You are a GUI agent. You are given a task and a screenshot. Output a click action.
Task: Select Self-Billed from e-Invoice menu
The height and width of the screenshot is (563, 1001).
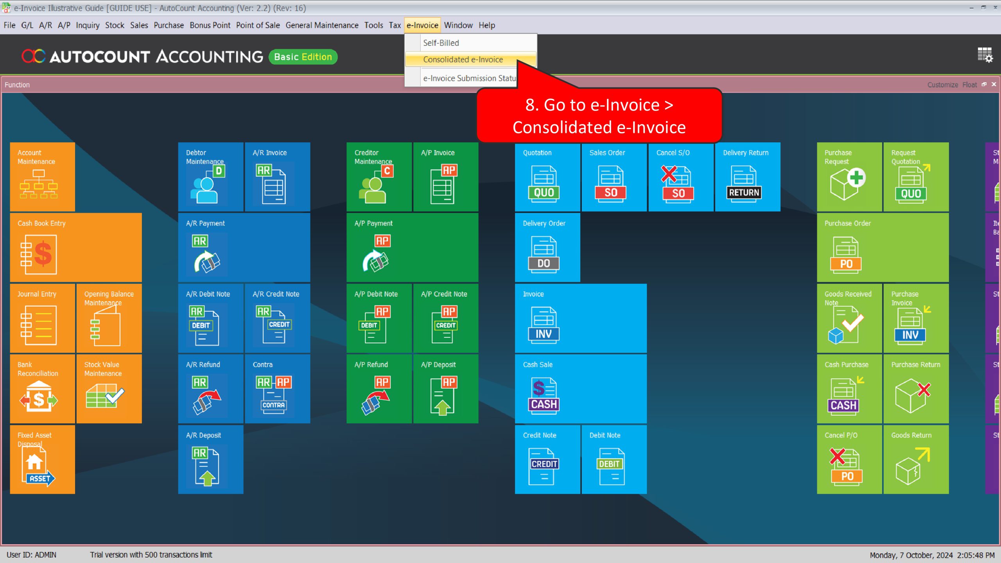pos(470,43)
